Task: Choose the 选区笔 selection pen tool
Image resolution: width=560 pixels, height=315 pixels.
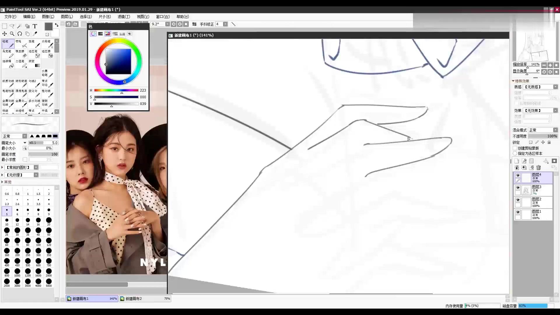Action: 34,54
